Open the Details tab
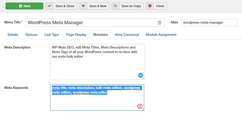 click(x=13, y=35)
